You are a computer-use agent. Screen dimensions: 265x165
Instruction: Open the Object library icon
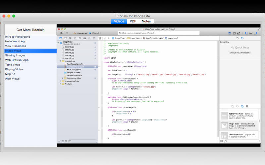(242, 106)
